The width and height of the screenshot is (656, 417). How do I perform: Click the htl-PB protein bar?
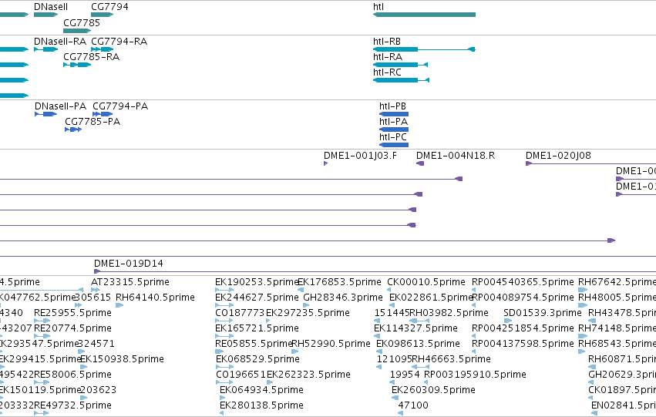point(394,114)
